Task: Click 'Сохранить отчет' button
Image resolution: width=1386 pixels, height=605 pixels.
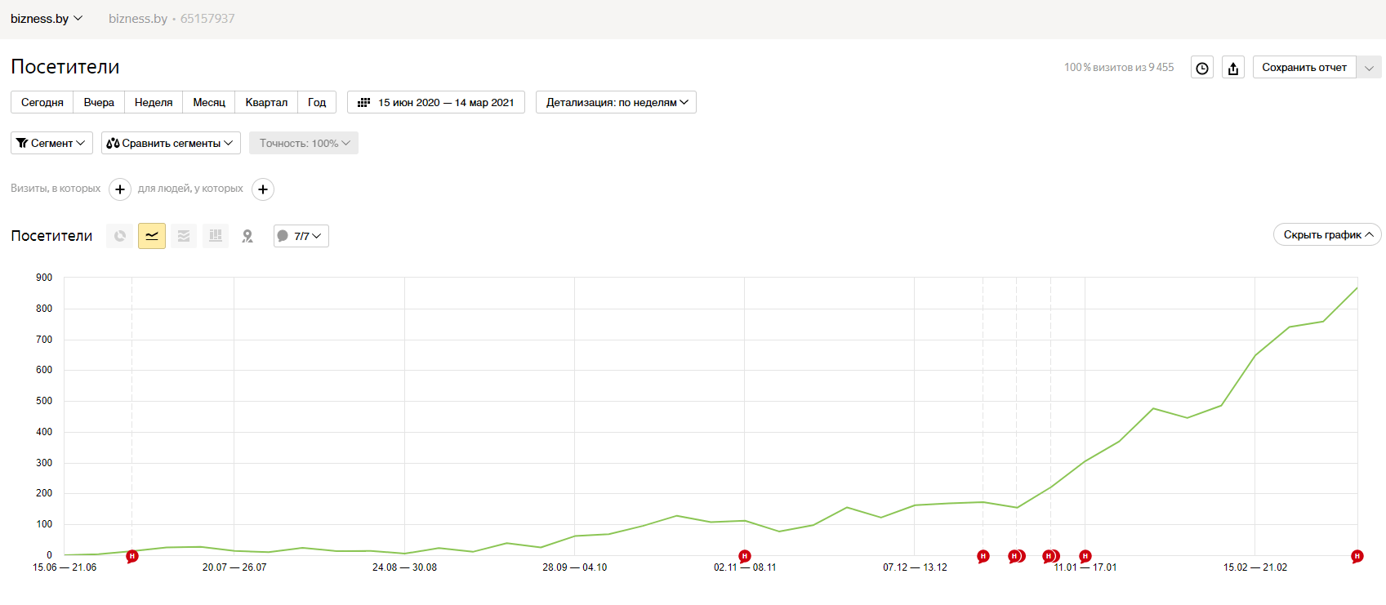Action: [1304, 68]
